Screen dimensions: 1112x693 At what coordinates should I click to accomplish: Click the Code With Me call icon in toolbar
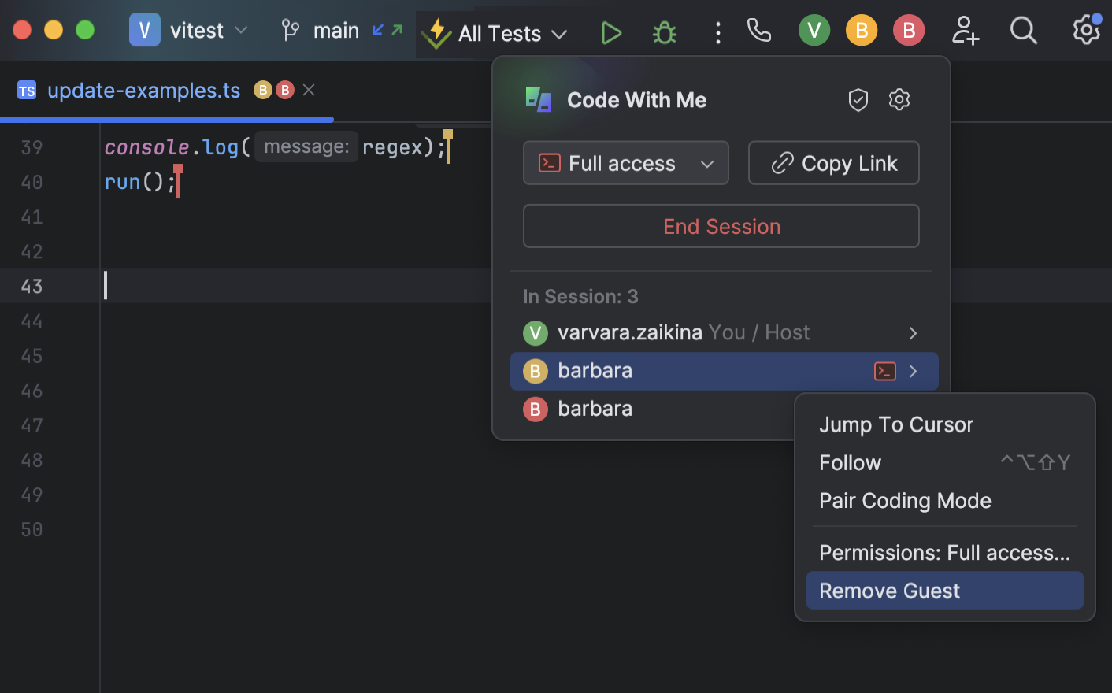tap(758, 31)
